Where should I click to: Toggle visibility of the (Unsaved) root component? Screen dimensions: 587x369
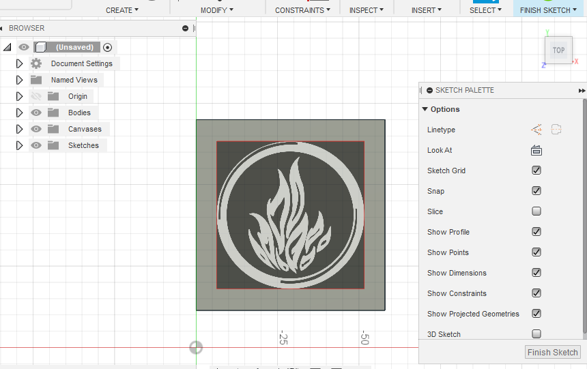point(24,47)
